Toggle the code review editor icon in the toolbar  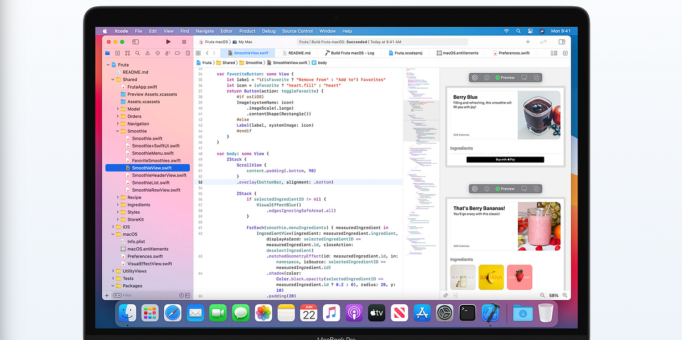(x=544, y=42)
